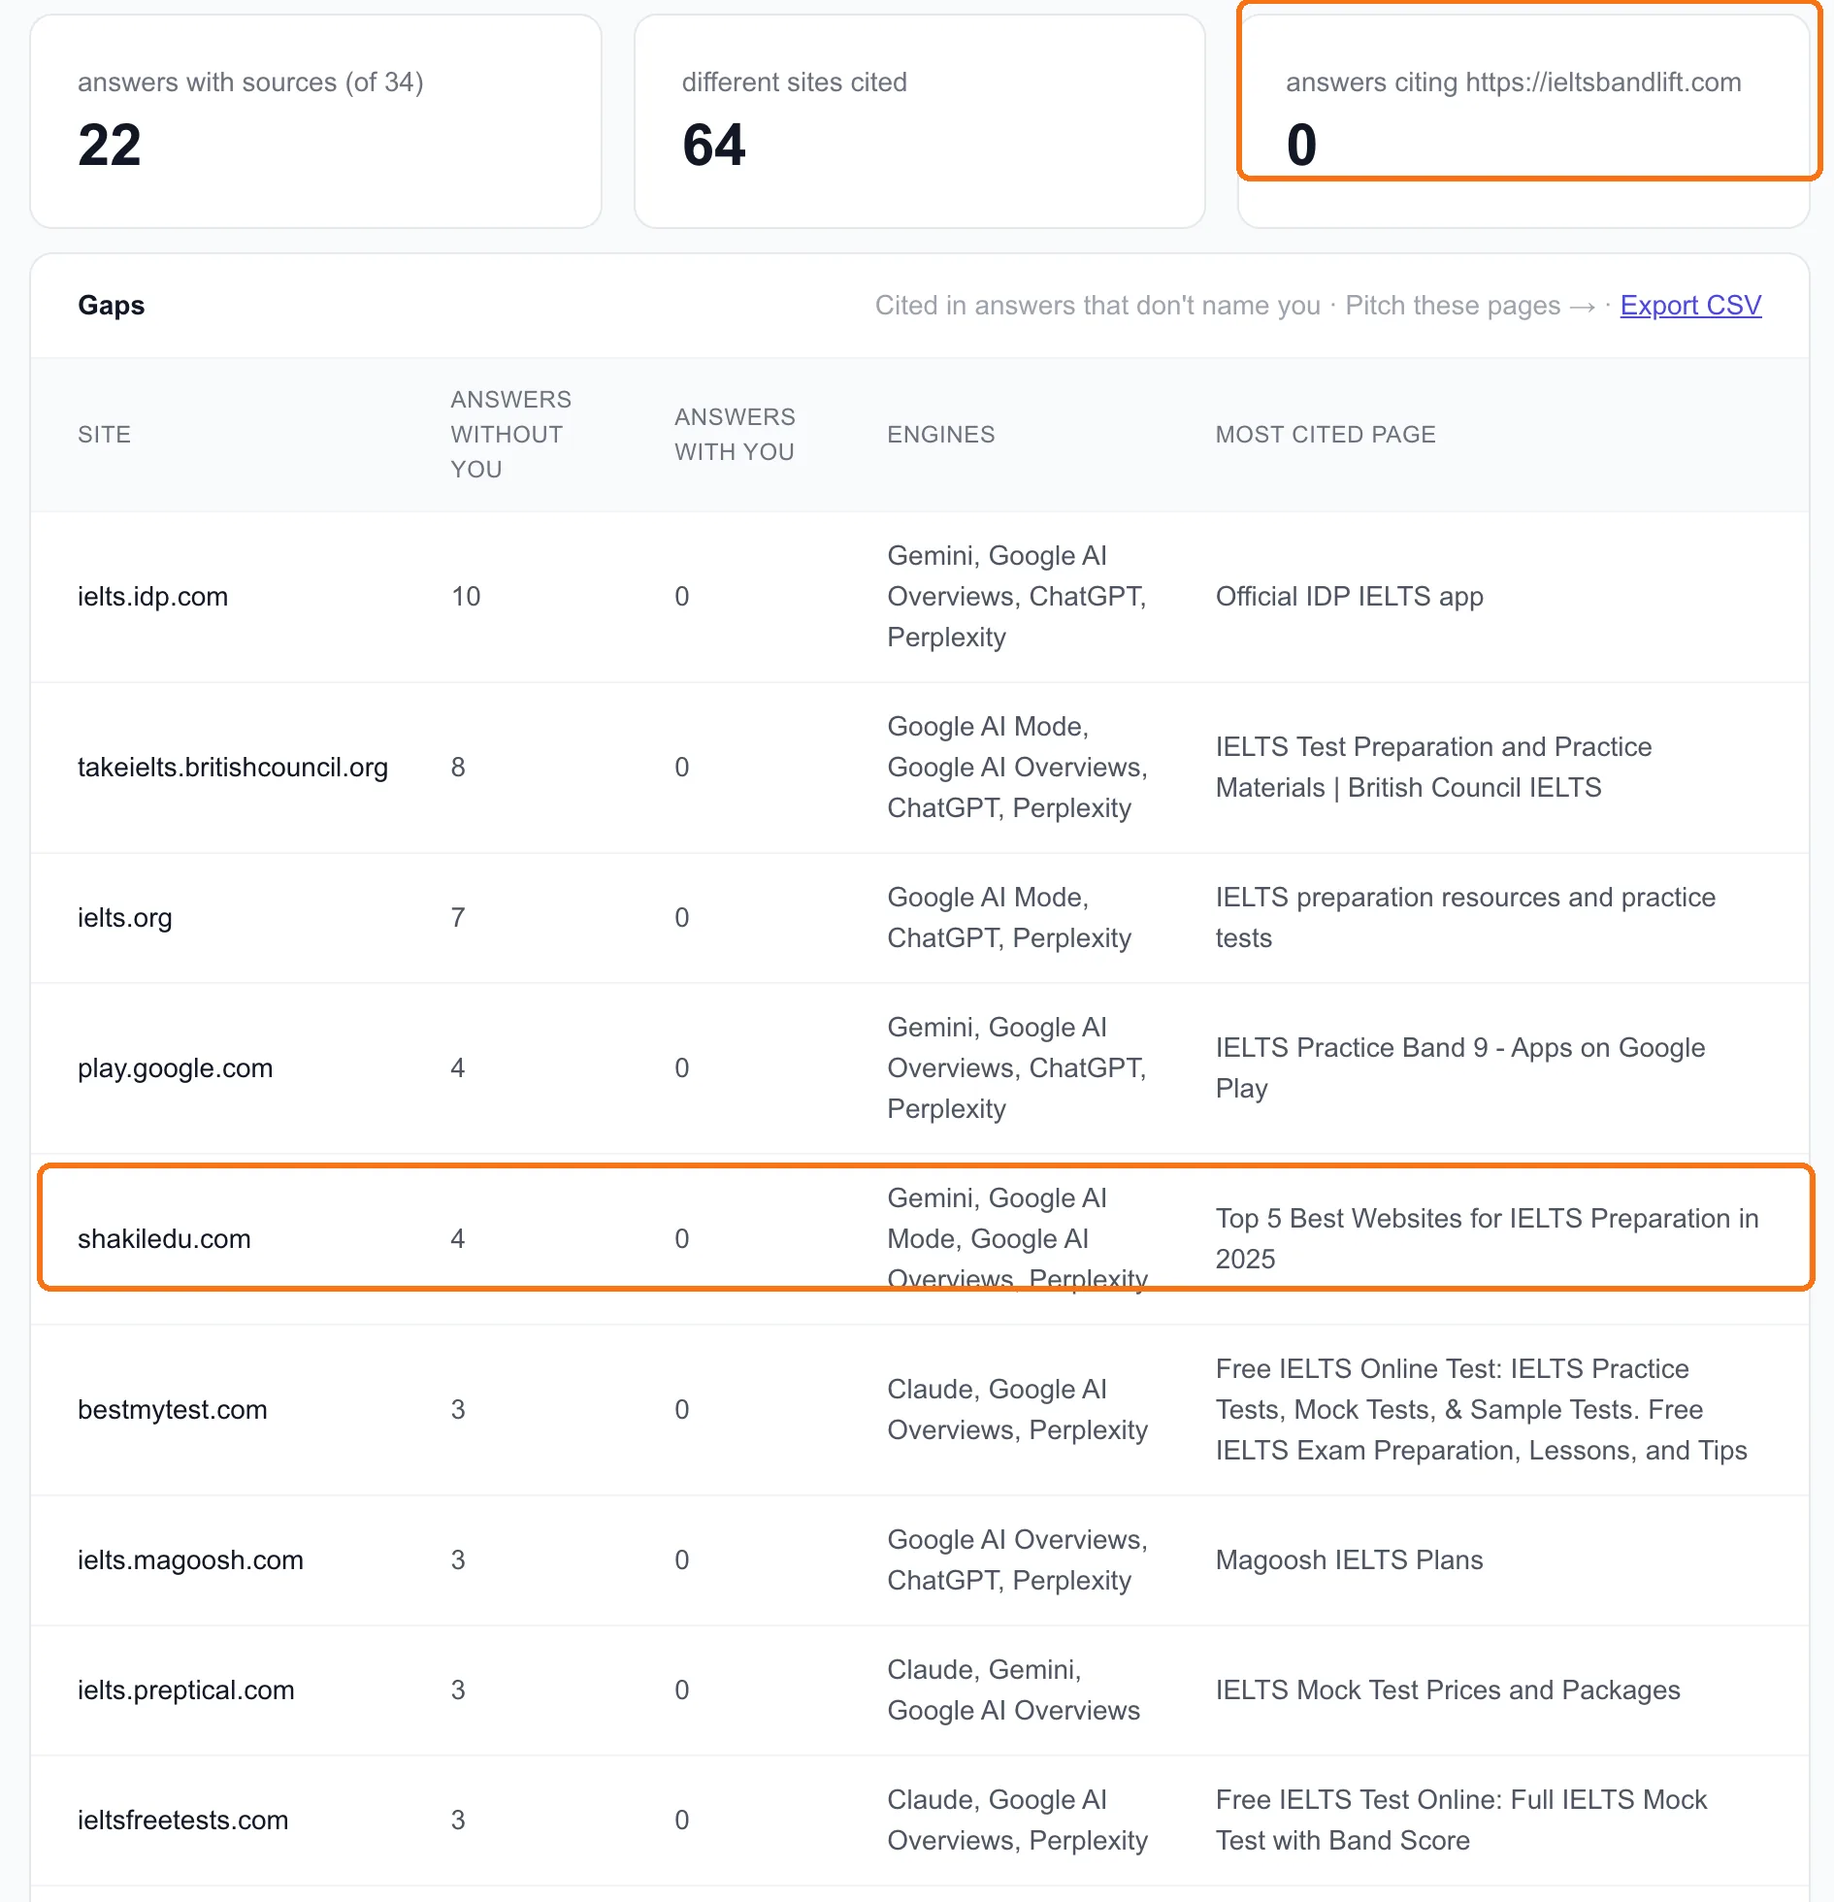Click the ANSWERS WITHOUT YOU column header
Screen dimensions: 1834x1902
coord(510,434)
